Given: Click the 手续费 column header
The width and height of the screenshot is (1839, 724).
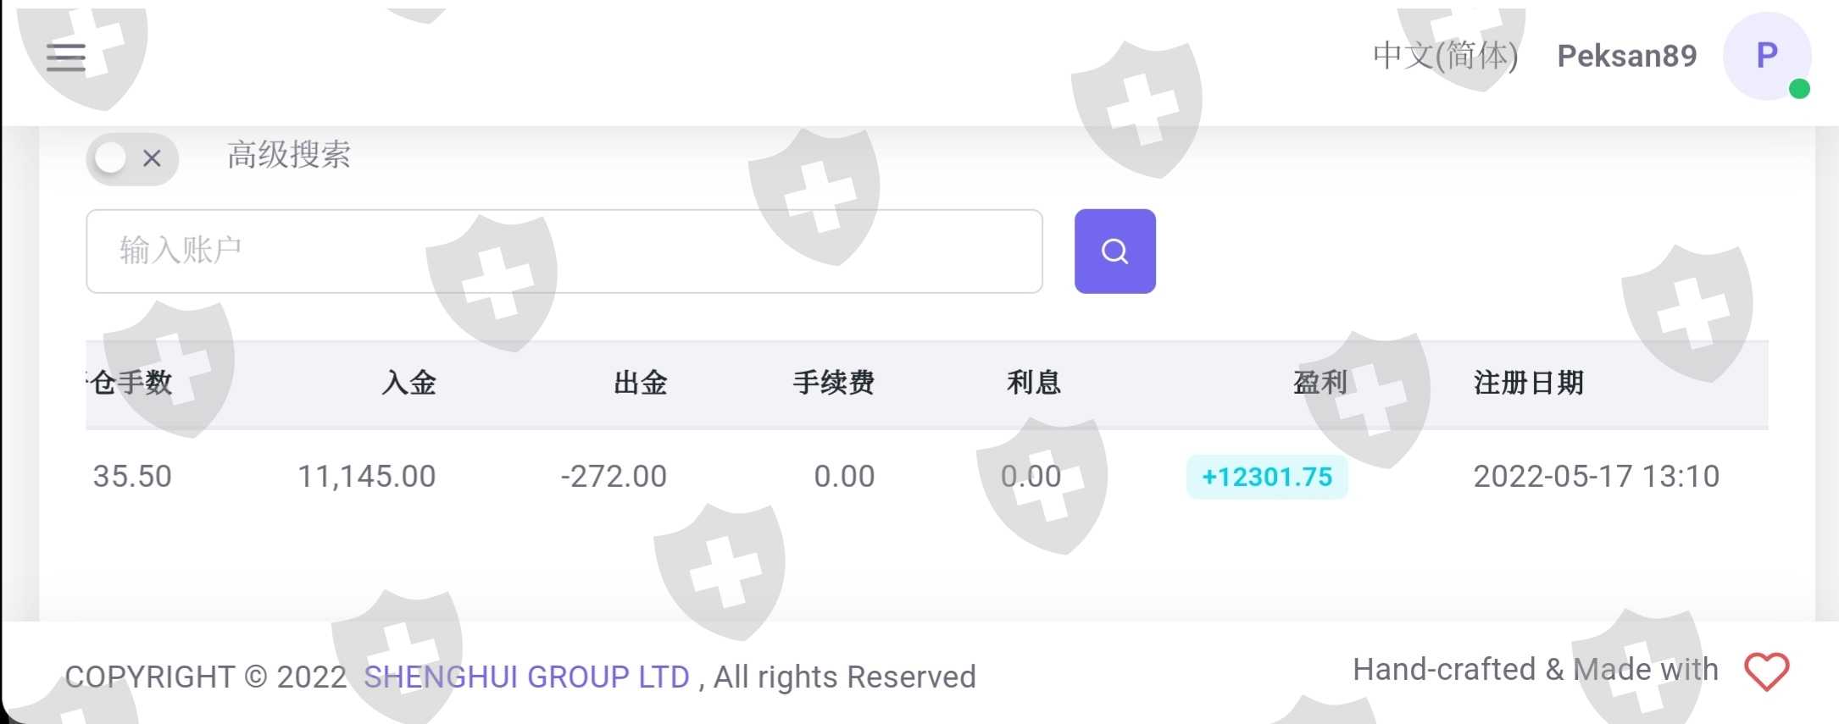Looking at the screenshot, I should pos(833,383).
